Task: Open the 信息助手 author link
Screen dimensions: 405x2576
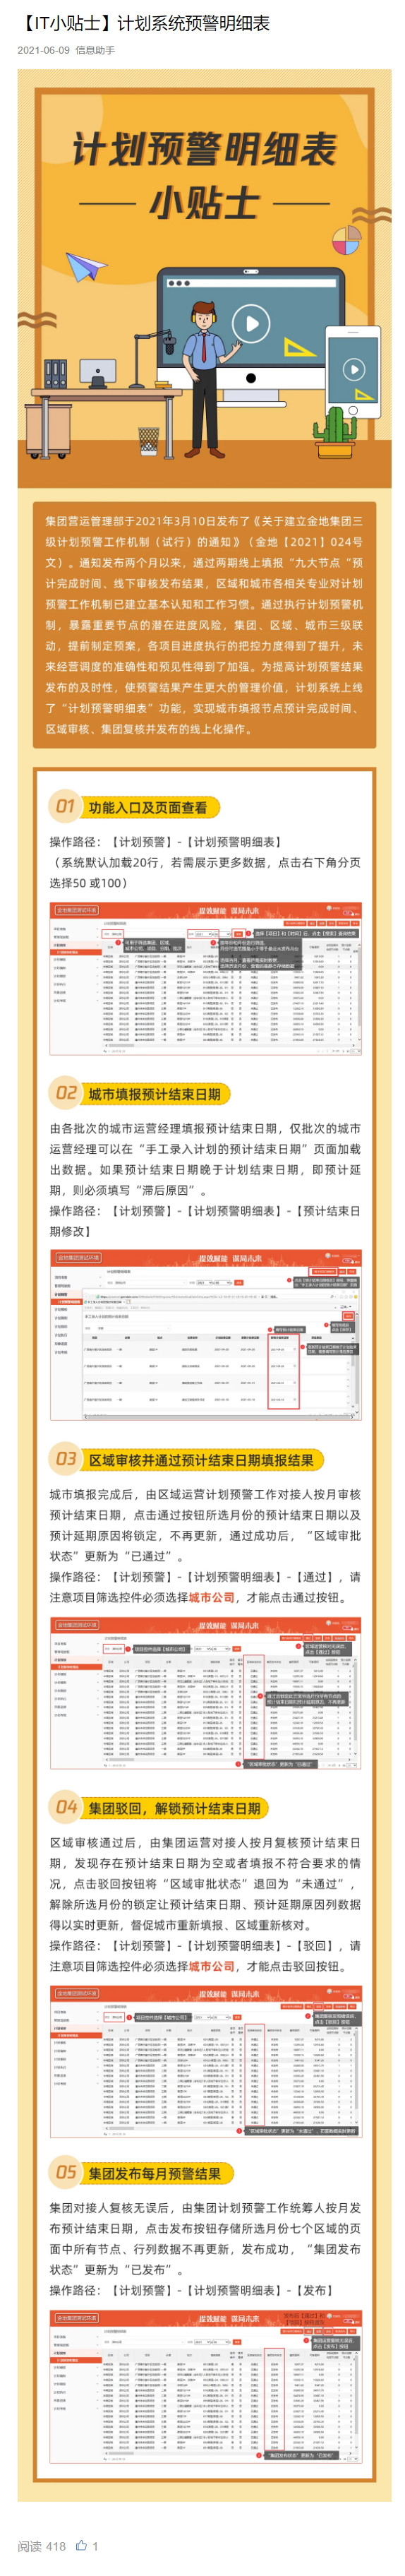Action: tap(96, 49)
